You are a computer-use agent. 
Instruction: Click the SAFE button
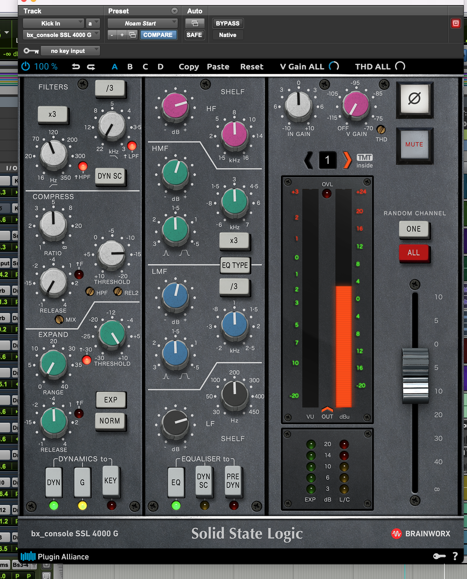194,35
